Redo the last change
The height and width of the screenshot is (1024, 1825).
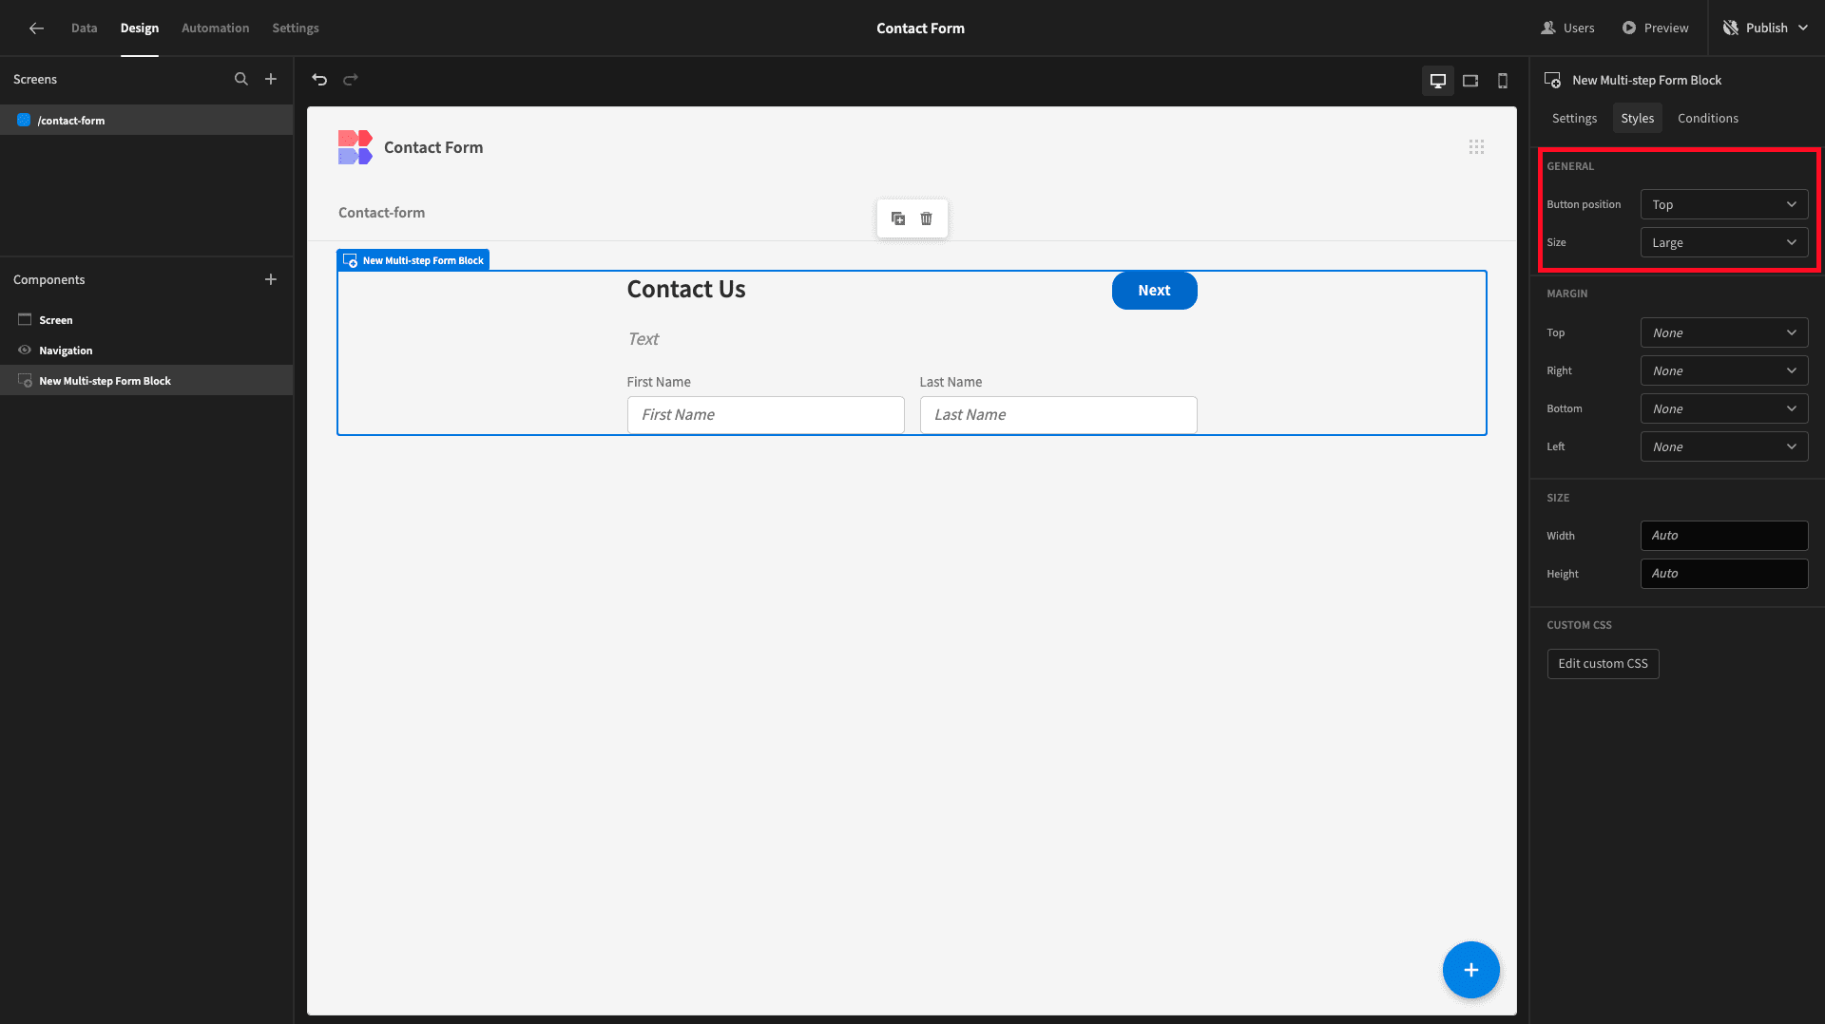351,80
